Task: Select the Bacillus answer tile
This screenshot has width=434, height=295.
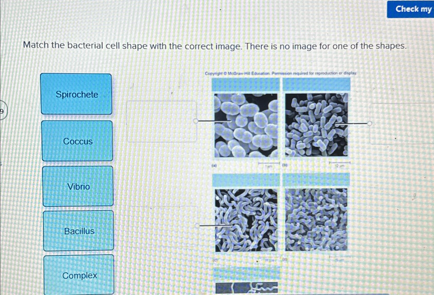Action: [x=79, y=231]
